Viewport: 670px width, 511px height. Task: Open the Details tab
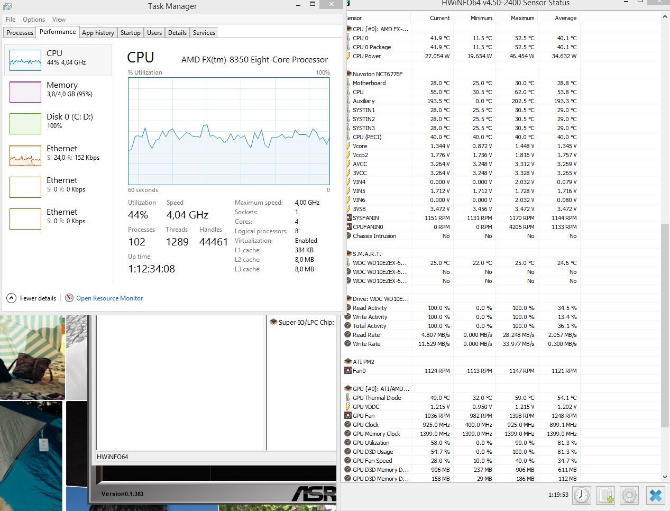pyautogui.click(x=177, y=32)
